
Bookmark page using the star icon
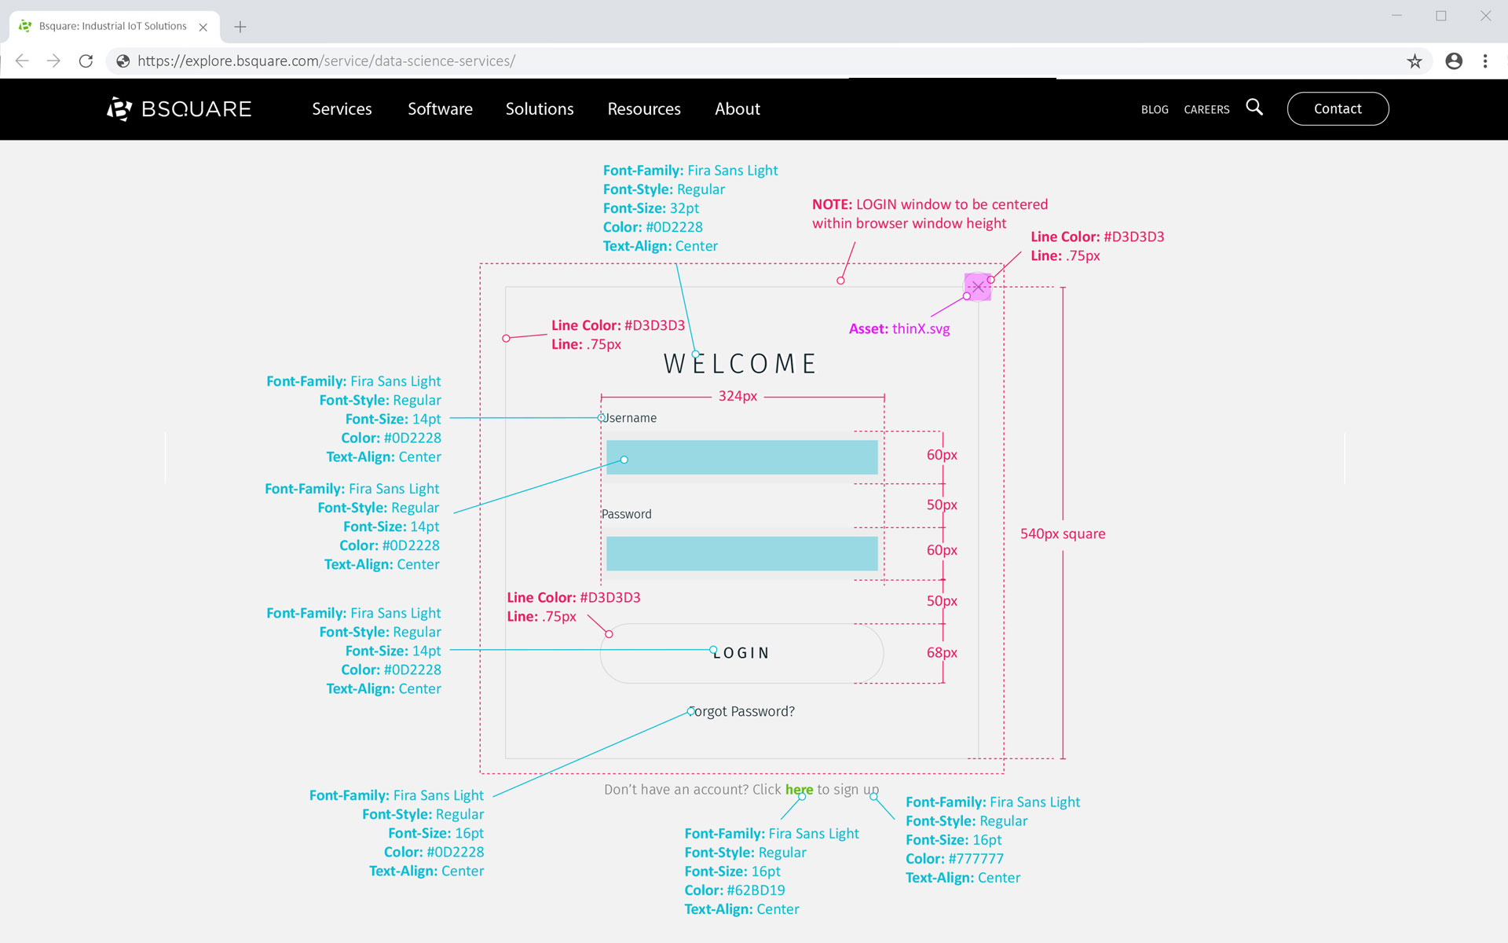pyautogui.click(x=1415, y=61)
